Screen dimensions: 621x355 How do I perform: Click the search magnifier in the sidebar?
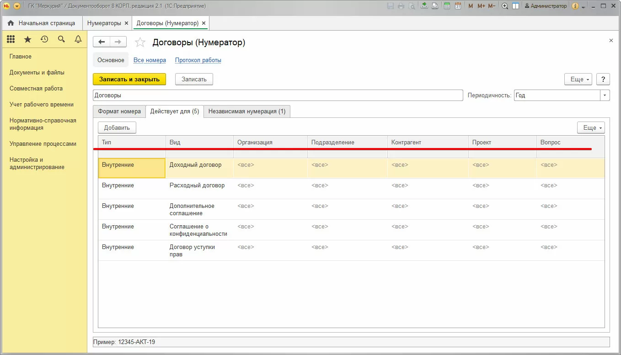coord(61,40)
